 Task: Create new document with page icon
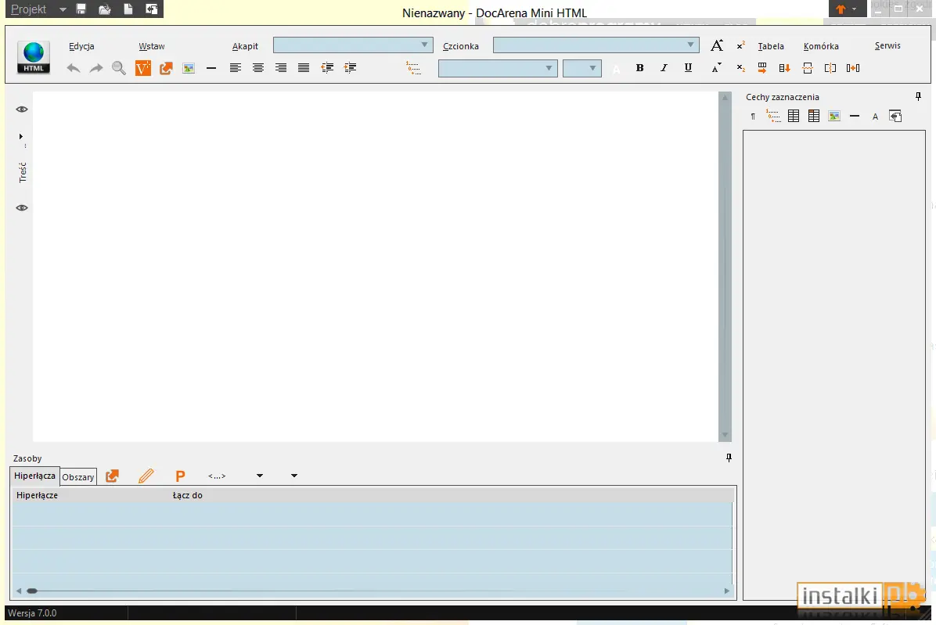(128, 9)
